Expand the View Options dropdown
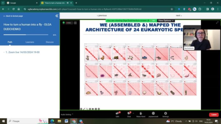Image resolution: width=221 pixels, height=124 pixels. coord(166,21)
